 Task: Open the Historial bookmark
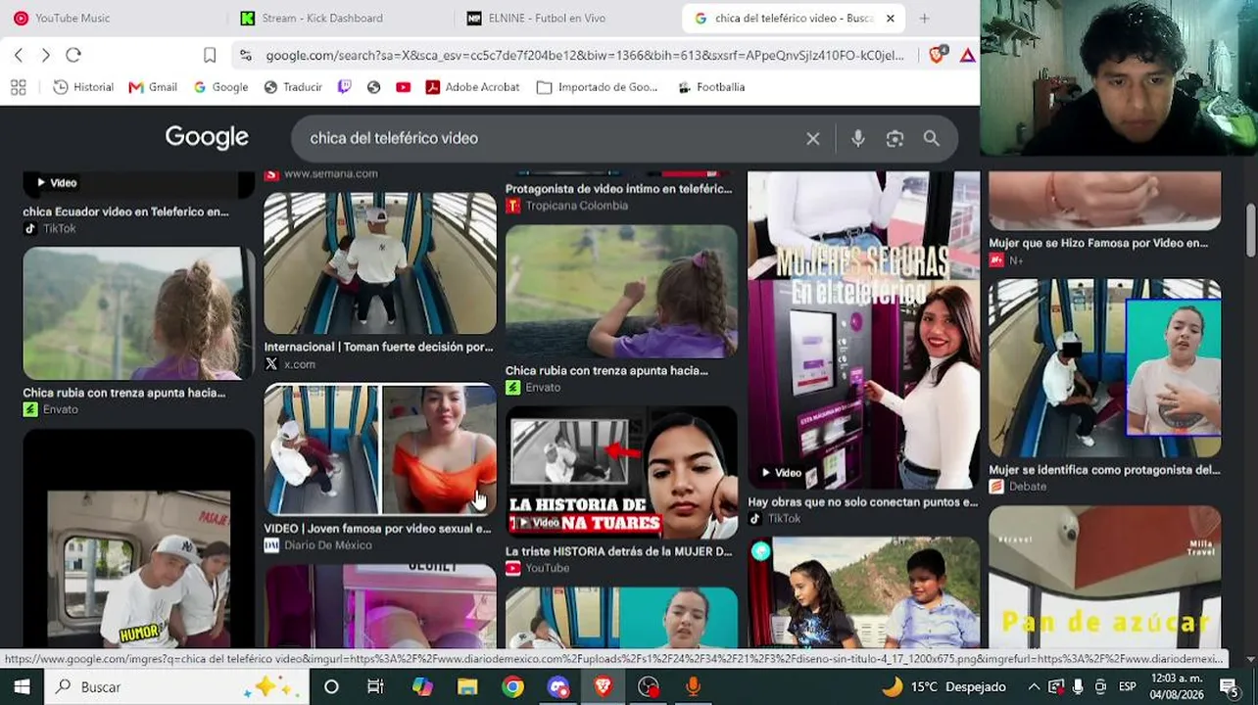point(83,87)
